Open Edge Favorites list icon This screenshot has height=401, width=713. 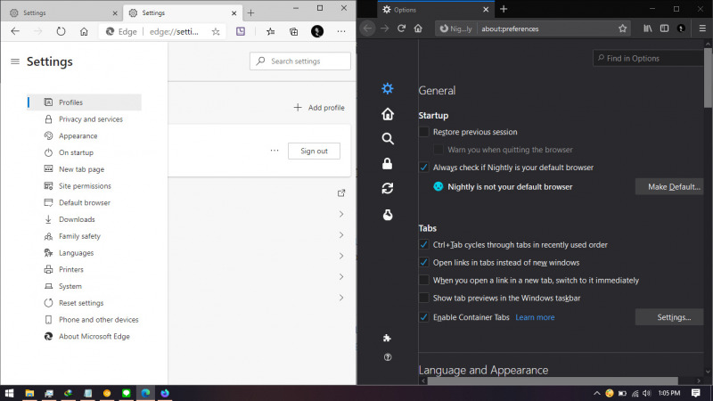tap(271, 31)
